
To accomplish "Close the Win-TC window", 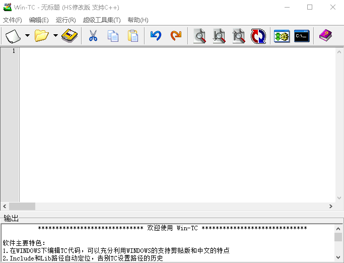I will 333,7.
